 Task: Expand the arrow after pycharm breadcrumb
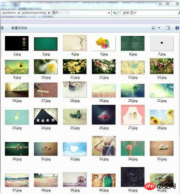click(x=19, y=13)
